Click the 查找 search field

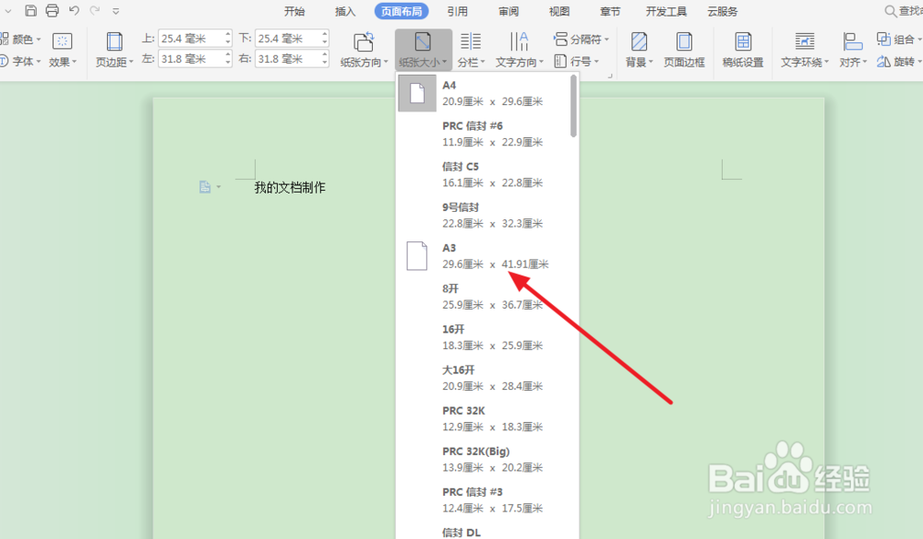pos(900,11)
